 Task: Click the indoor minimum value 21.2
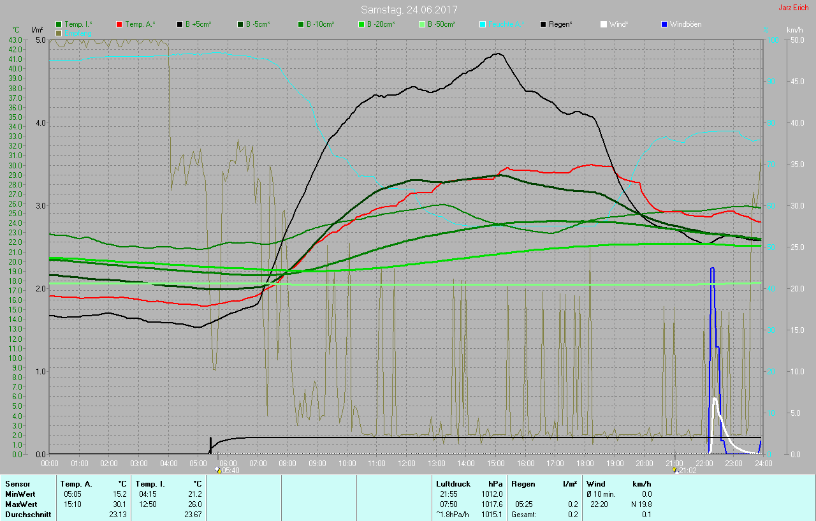[194, 494]
